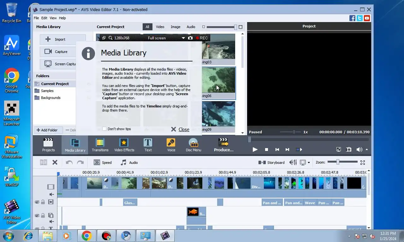Start recording with the REC button

(x=202, y=38)
